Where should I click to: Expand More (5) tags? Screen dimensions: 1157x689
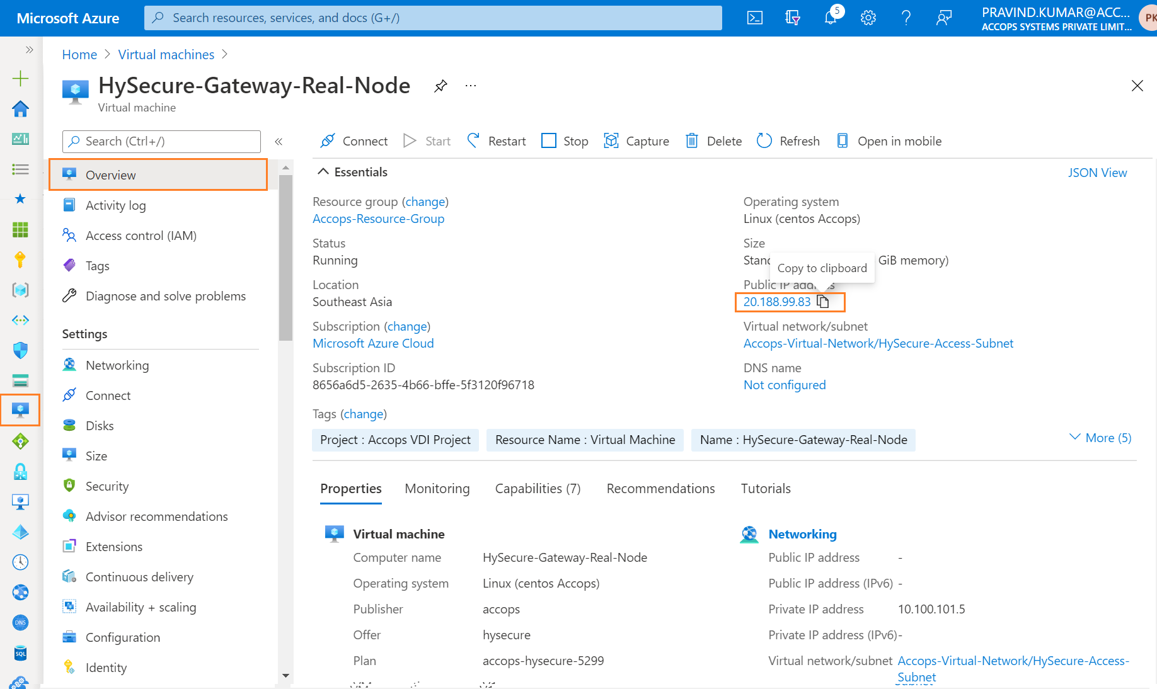1100,438
